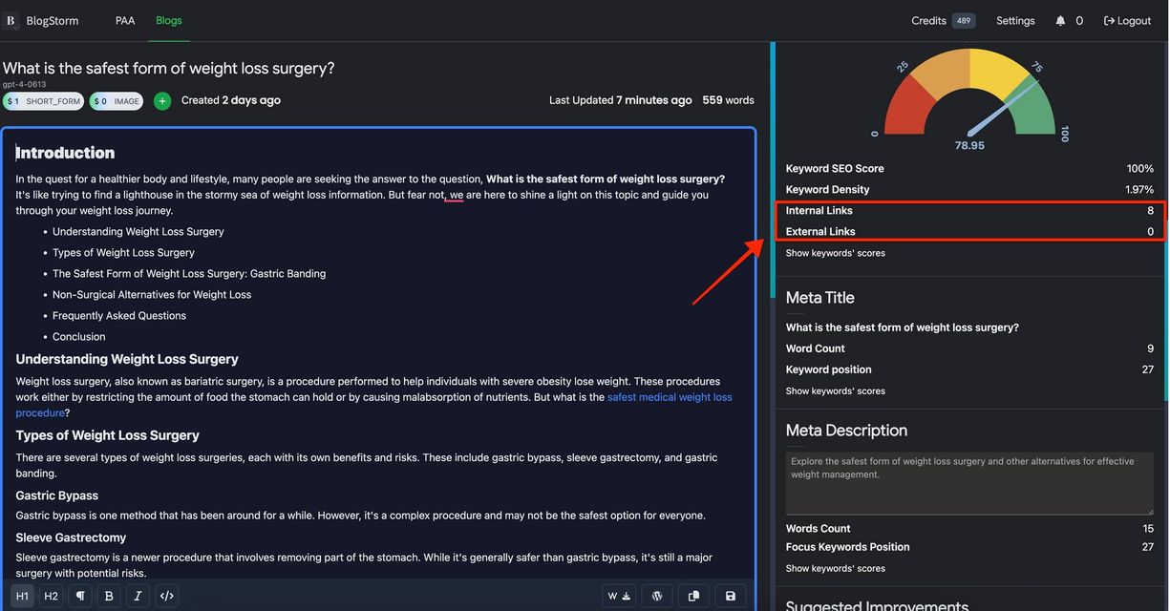Image resolution: width=1170 pixels, height=611 pixels.
Task: Edit the Meta Description text field
Action: [968, 482]
